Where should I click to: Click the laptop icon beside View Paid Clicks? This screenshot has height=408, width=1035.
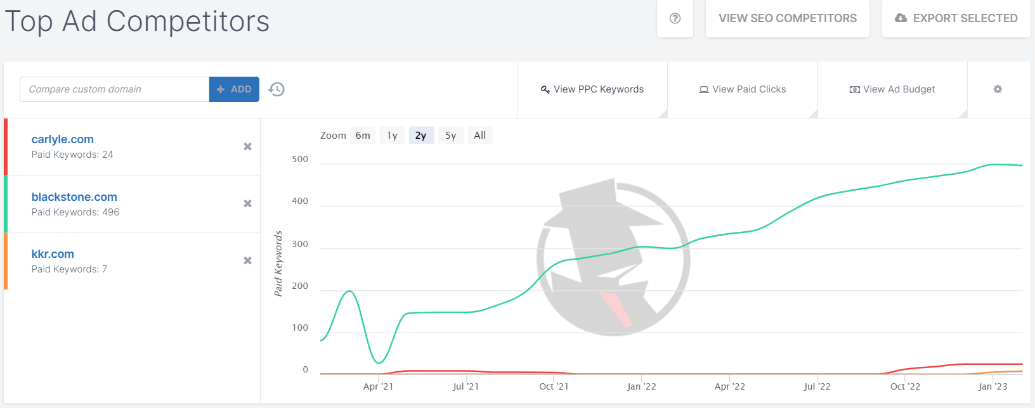pyautogui.click(x=704, y=89)
